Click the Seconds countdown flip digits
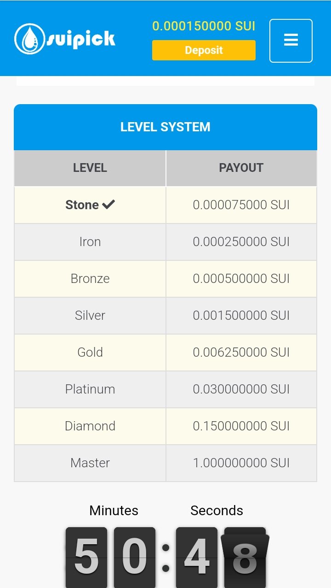This screenshot has width=331, height=588. point(221,558)
